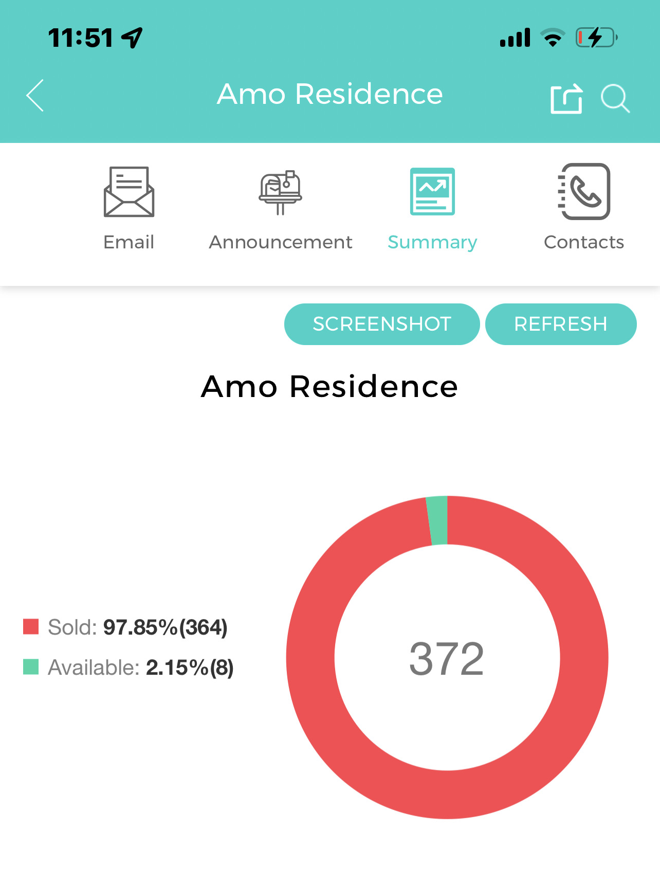This screenshot has width=660, height=883.
Task: Tap the green Available slice of donut
Action: point(437,520)
